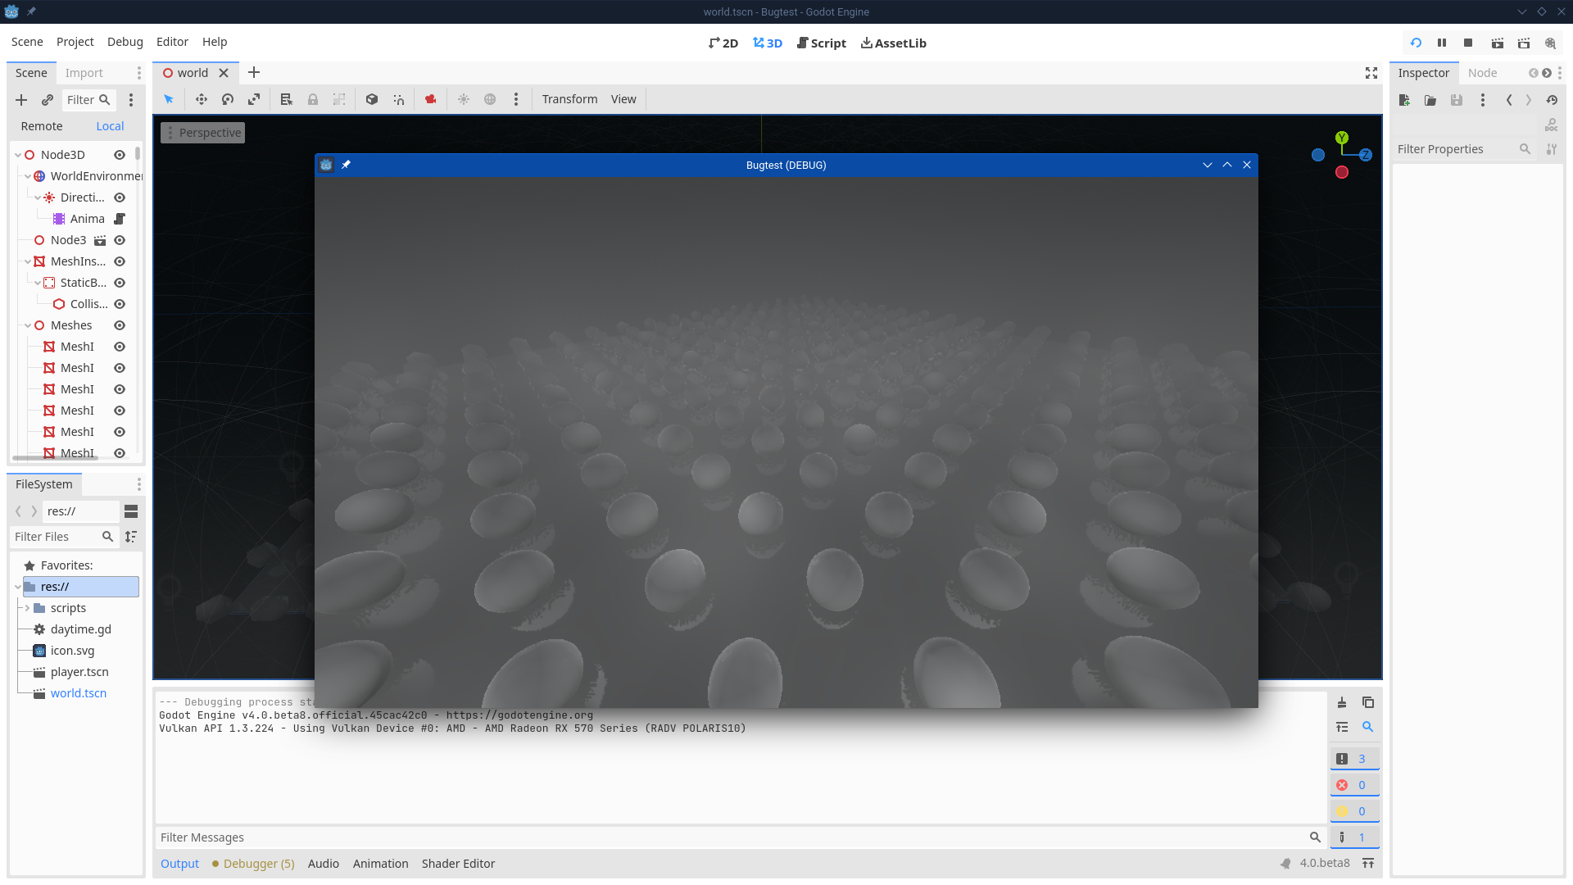
Task: Collapse the res:// folder tree
Action: [x=18, y=587]
